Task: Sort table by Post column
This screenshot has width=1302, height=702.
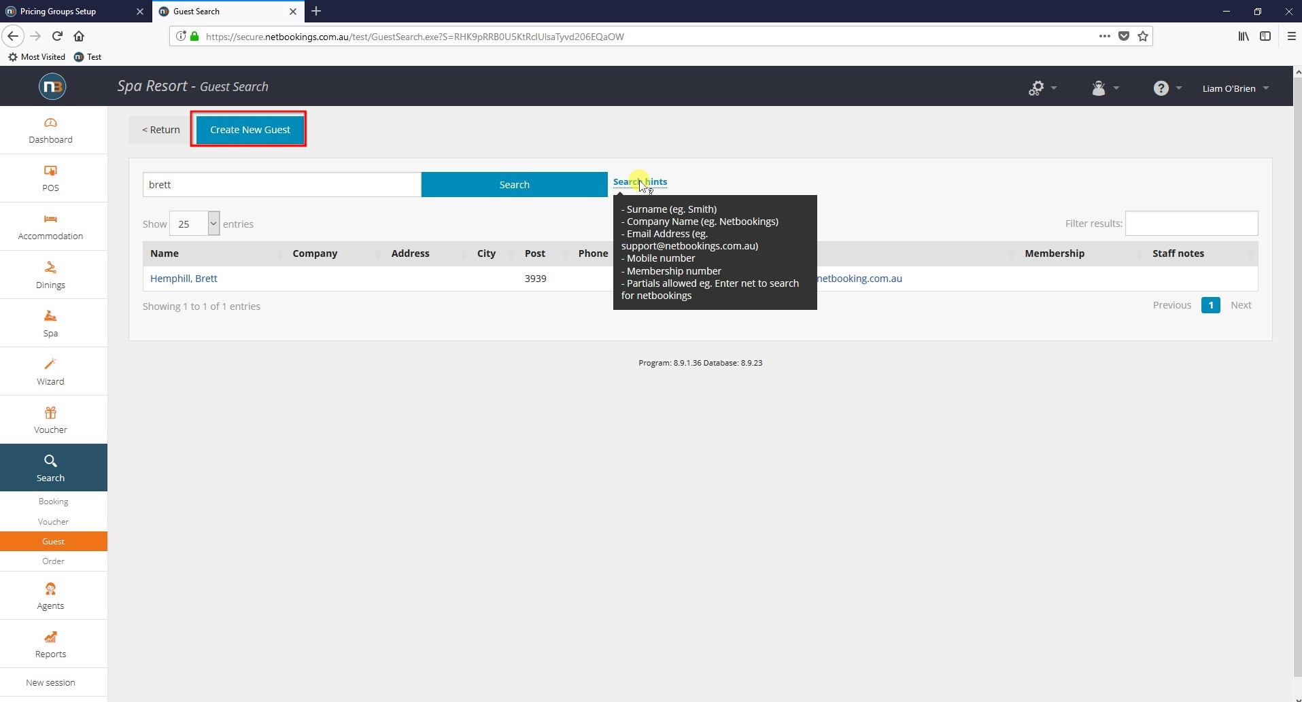Action: (545, 253)
